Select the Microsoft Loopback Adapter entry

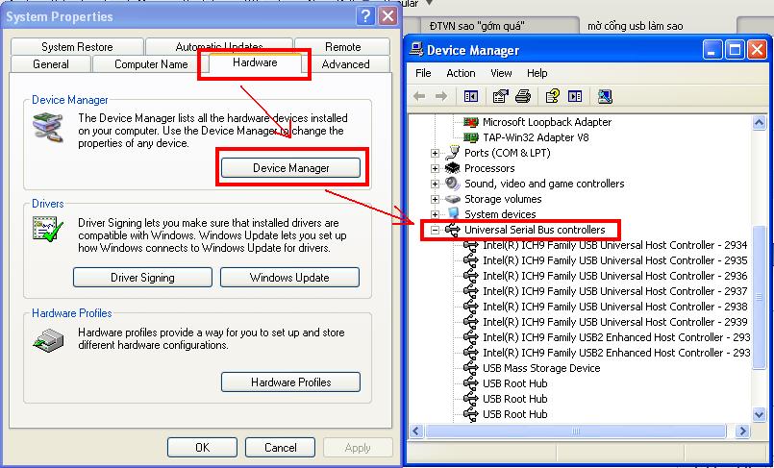tap(547, 122)
